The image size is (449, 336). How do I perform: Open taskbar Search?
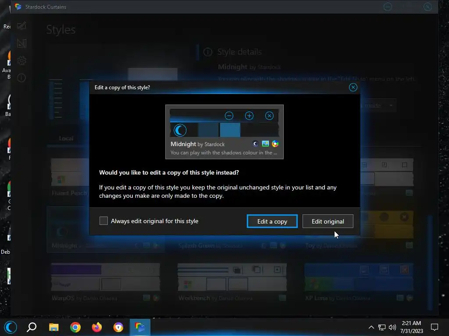pyautogui.click(x=32, y=327)
